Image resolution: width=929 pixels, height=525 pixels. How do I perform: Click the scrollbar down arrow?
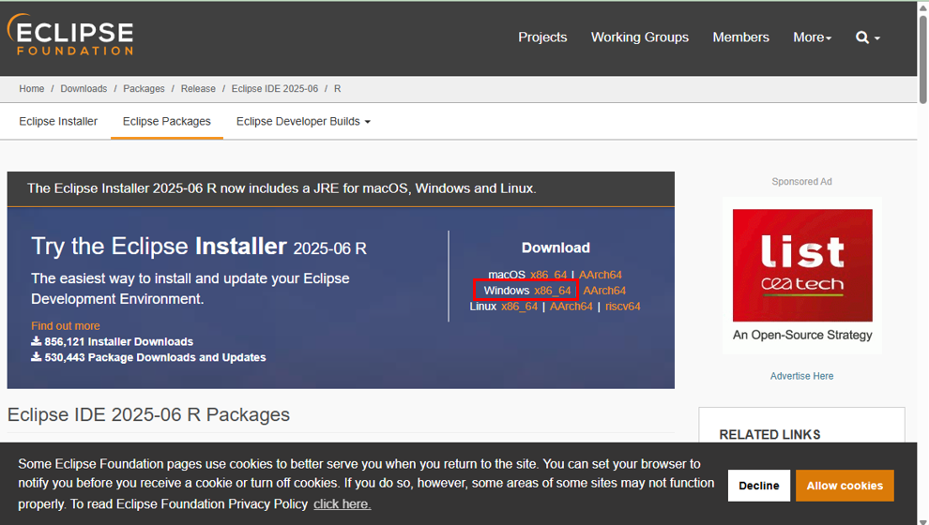click(923, 521)
